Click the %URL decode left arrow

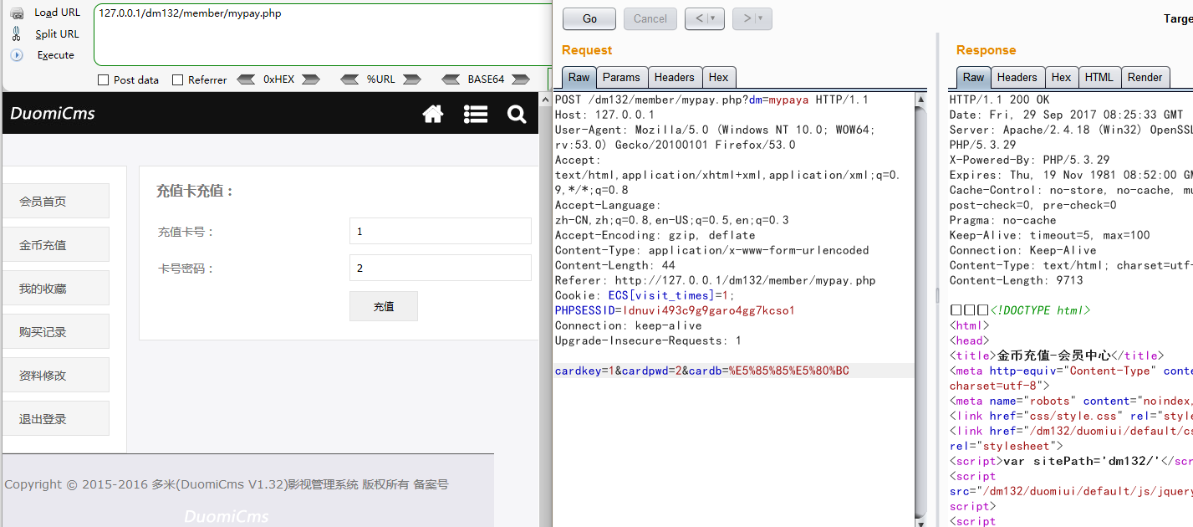(x=349, y=79)
